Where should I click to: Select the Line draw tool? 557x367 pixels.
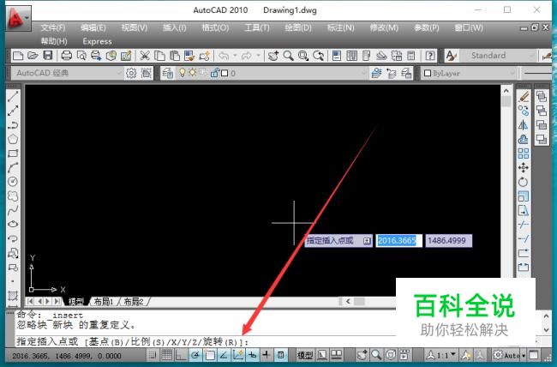(x=13, y=96)
